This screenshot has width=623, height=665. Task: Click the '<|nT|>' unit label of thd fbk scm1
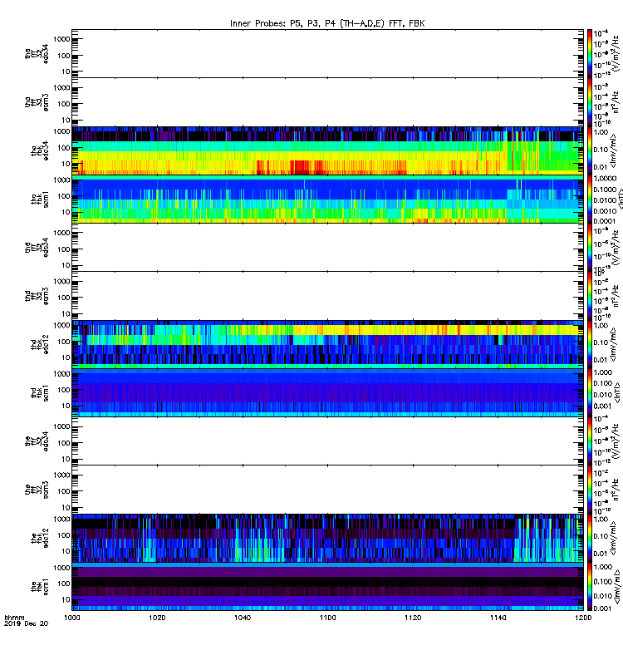618,393
